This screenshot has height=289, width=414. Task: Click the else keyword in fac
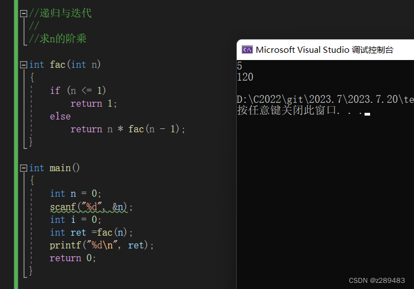click(x=60, y=116)
